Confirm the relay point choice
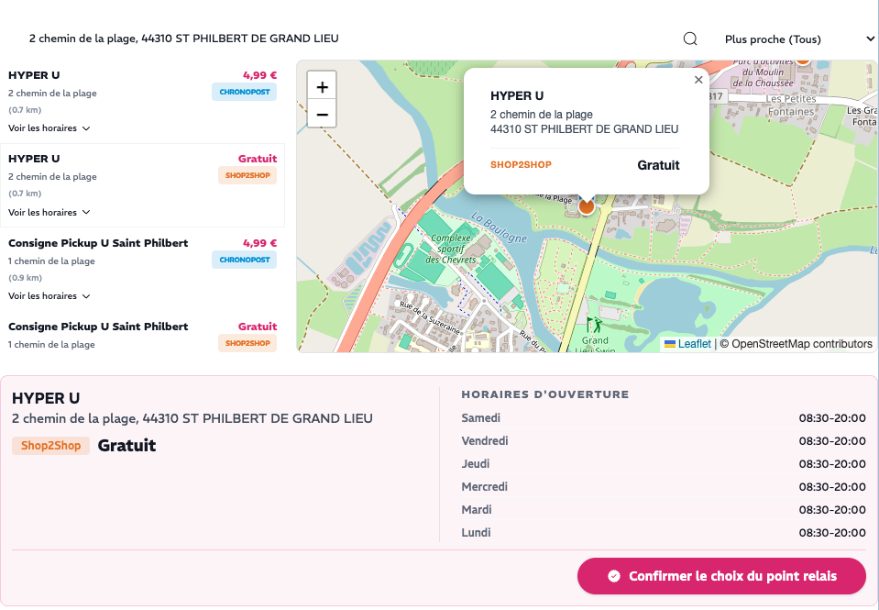This screenshot has width=879, height=610. pyautogui.click(x=721, y=576)
